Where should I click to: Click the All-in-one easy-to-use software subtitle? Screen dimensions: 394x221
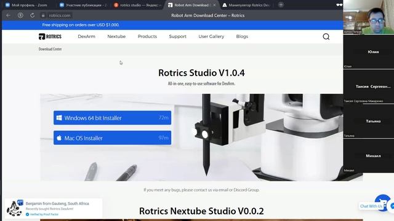point(201,83)
